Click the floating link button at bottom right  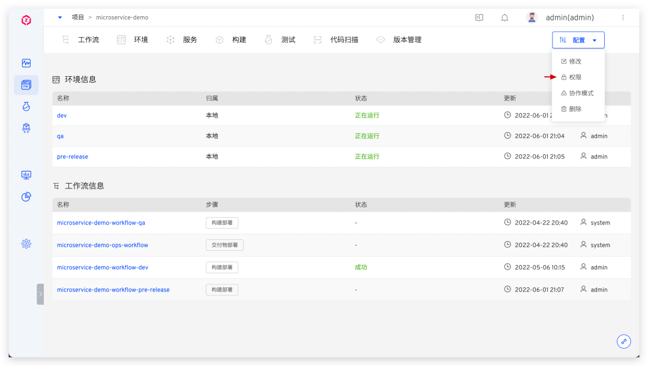624,341
